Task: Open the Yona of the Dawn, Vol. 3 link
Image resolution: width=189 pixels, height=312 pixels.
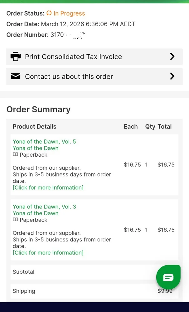Action: click(x=44, y=207)
